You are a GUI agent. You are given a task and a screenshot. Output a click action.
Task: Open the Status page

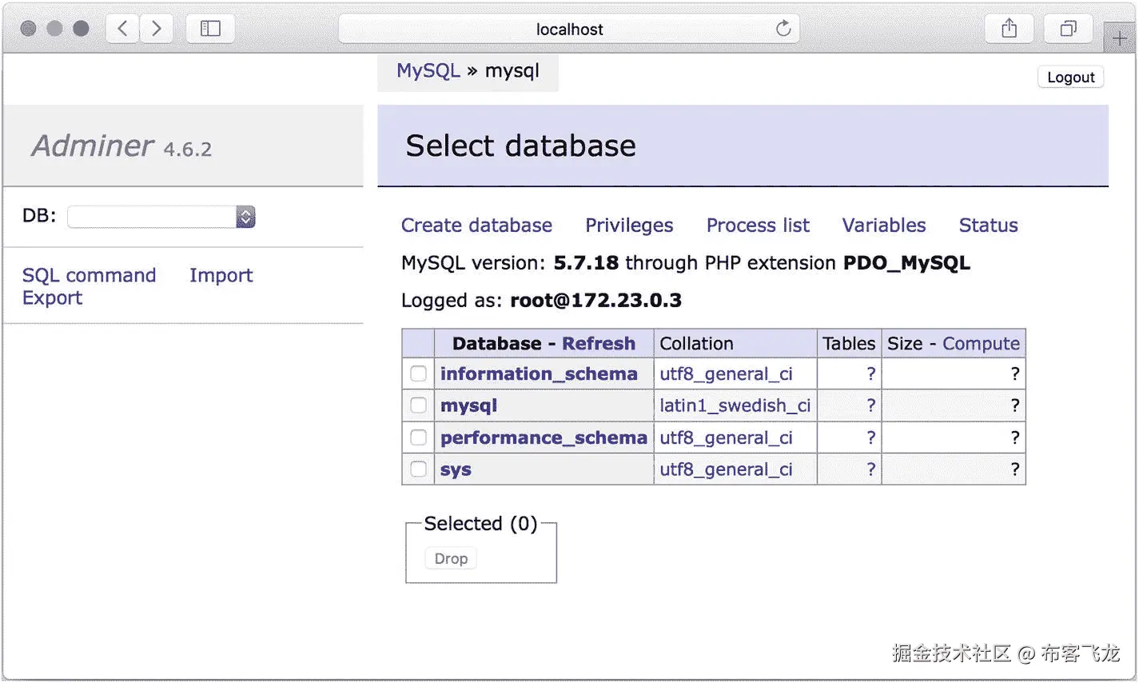pyautogui.click(x=989, y=226)
